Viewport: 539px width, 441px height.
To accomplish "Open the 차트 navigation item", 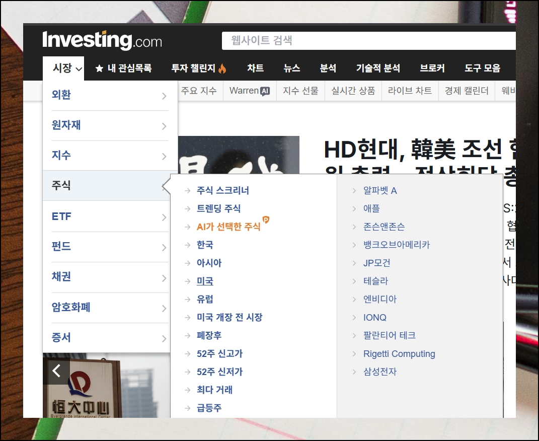I will click(x=255, y=68).
